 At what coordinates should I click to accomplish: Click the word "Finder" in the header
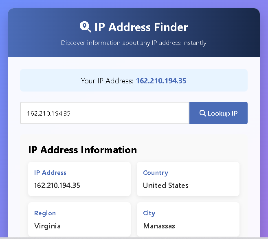(171, 27)
